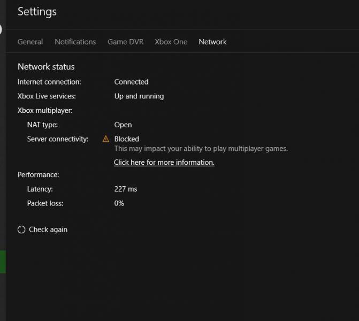Click the 'Up and running' status text
The image size is (359, 321).
pyautogui.click(x=139, y=96)
